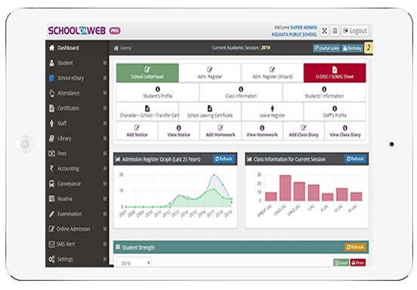The height and width of the screenshot is (290, 417).
Task: Refresh the Admission Register Graph
Action: point(224,159)
